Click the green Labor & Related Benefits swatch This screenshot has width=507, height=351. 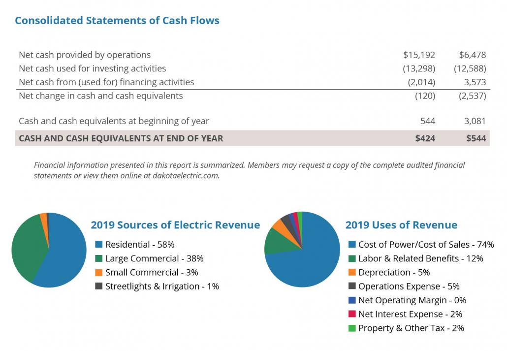pyautogui.click(x=352, y=258)
